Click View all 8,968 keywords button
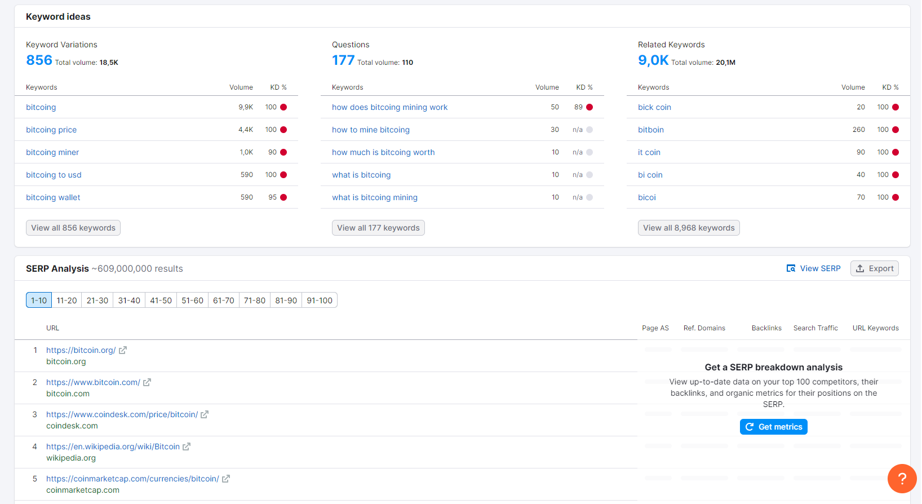The width and height of the screenshot is (922, 504). point(689,228)
